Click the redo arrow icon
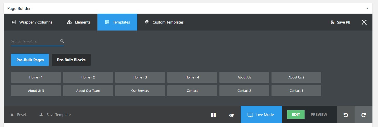Image resolution: width=378 pixels, height=127 pixels. [x=363, y=115]
